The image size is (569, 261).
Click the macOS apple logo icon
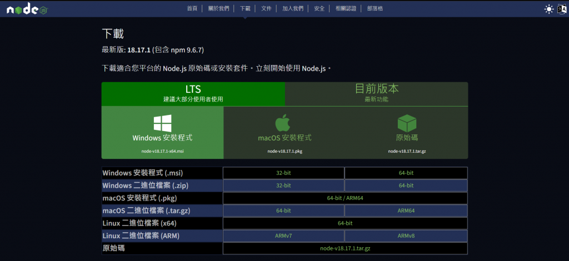[283, 123]
